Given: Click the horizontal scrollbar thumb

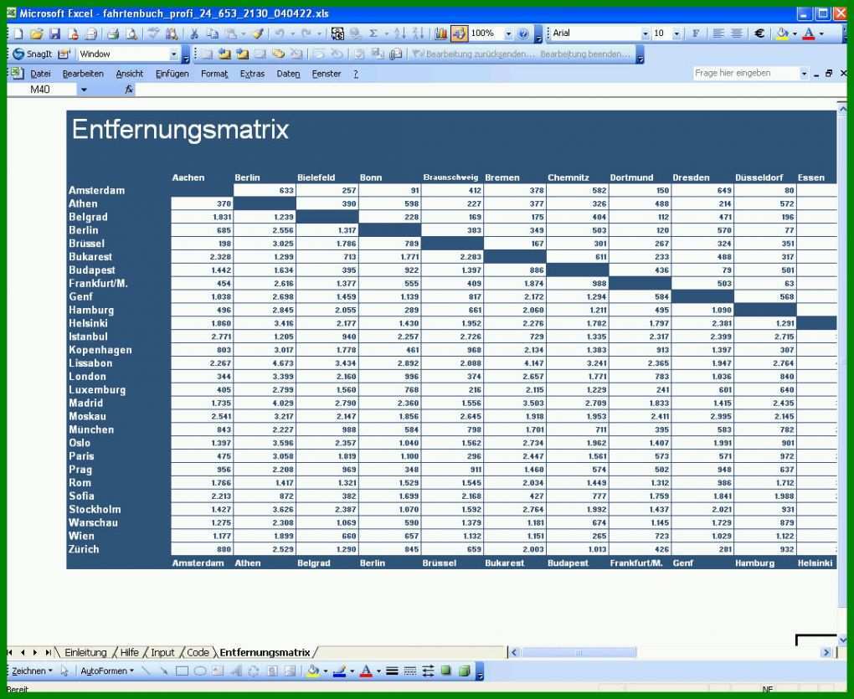Looking at the screenshot, I should pos(579,652).
